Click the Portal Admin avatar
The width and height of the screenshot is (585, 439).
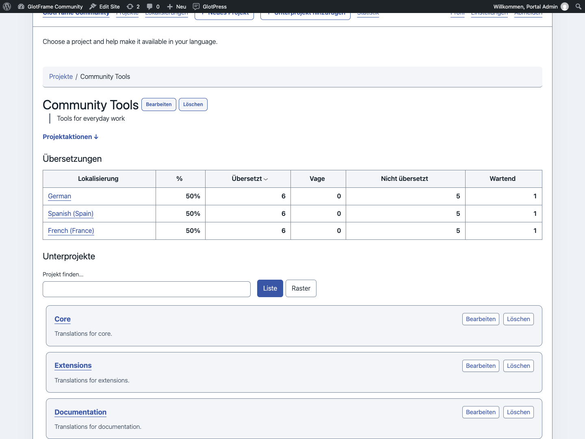coord(565,7)
